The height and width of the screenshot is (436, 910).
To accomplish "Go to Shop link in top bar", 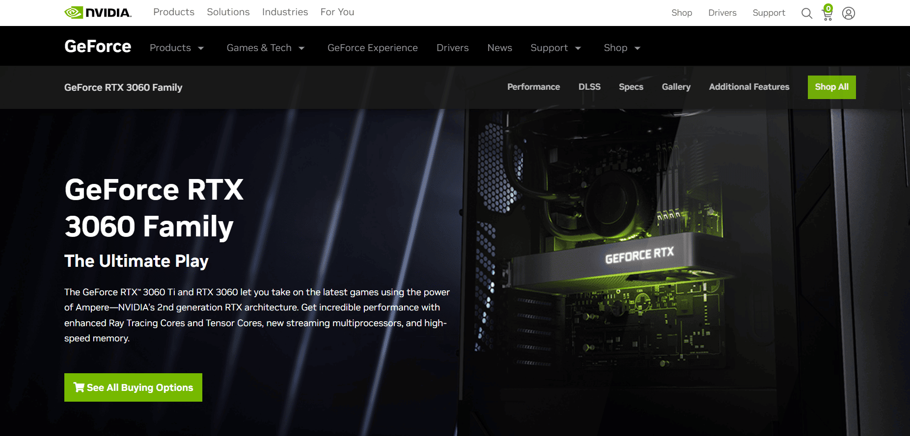I will (x=682, y=13).
